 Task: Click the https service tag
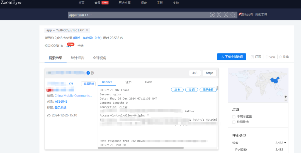(209, 73)
